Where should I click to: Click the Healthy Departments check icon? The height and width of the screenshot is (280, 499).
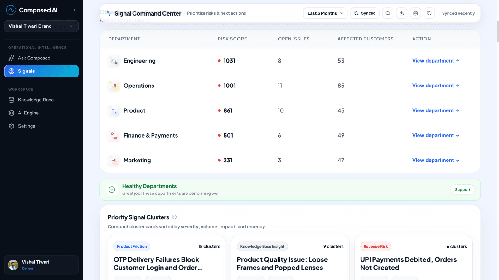(x=112, y=189)
